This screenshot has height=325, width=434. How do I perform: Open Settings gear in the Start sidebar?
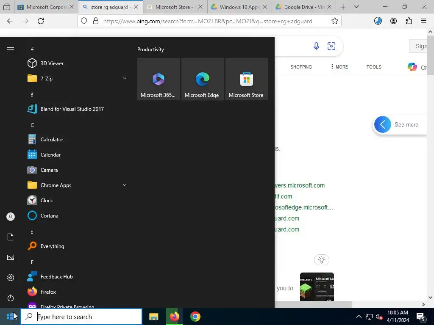point(11,278)
